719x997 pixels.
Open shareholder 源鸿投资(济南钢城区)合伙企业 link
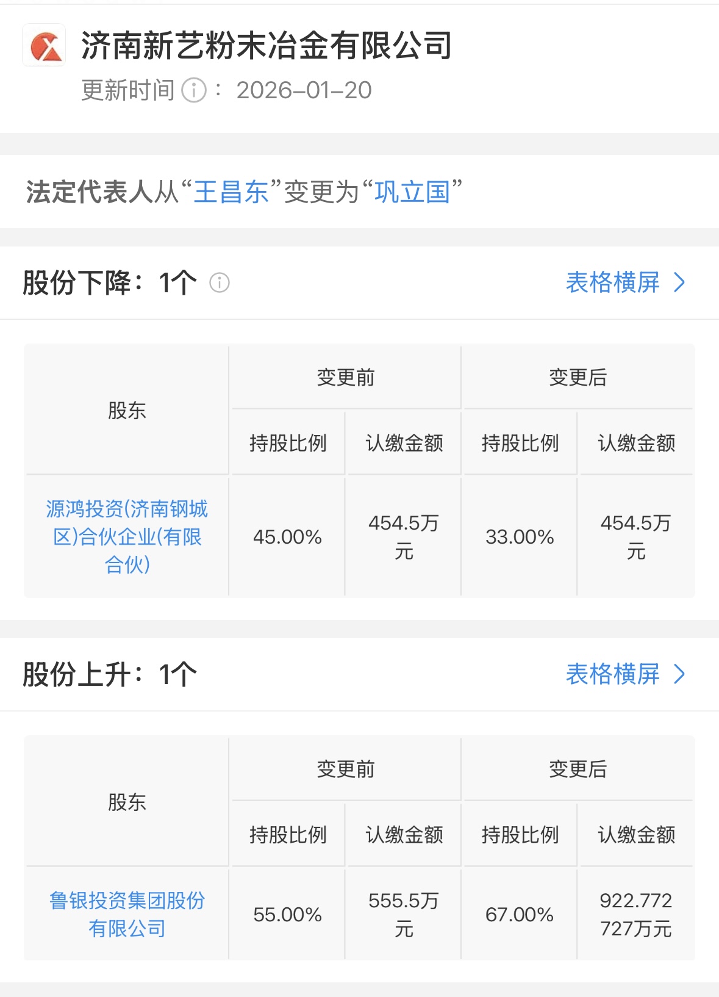click(x=127, y=536)
